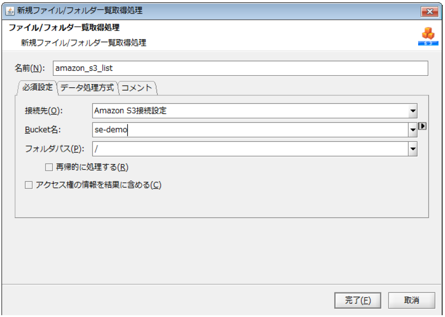This screenshot has height=317, width=445.
Task: Open the フォルダパス dropdown
Action: 412,149
